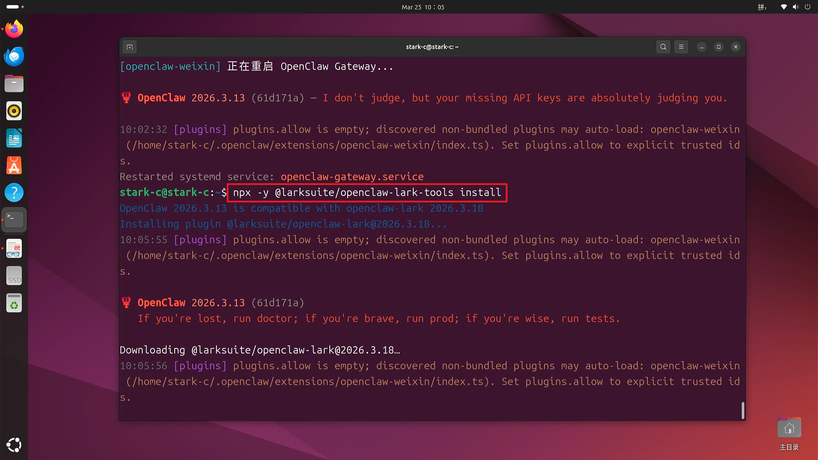Open the Help icon in dock
The height and width of the screenshot is (460, 818).
point(14,193)
